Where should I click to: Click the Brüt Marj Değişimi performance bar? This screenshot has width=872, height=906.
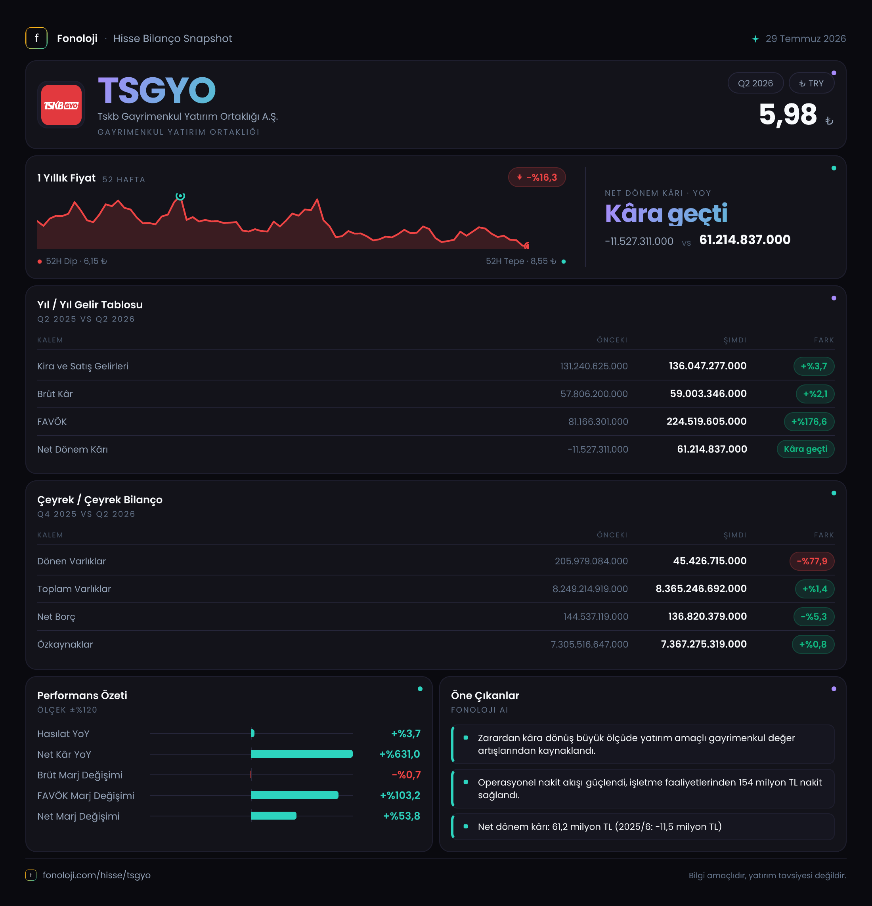tap(251, 774)
